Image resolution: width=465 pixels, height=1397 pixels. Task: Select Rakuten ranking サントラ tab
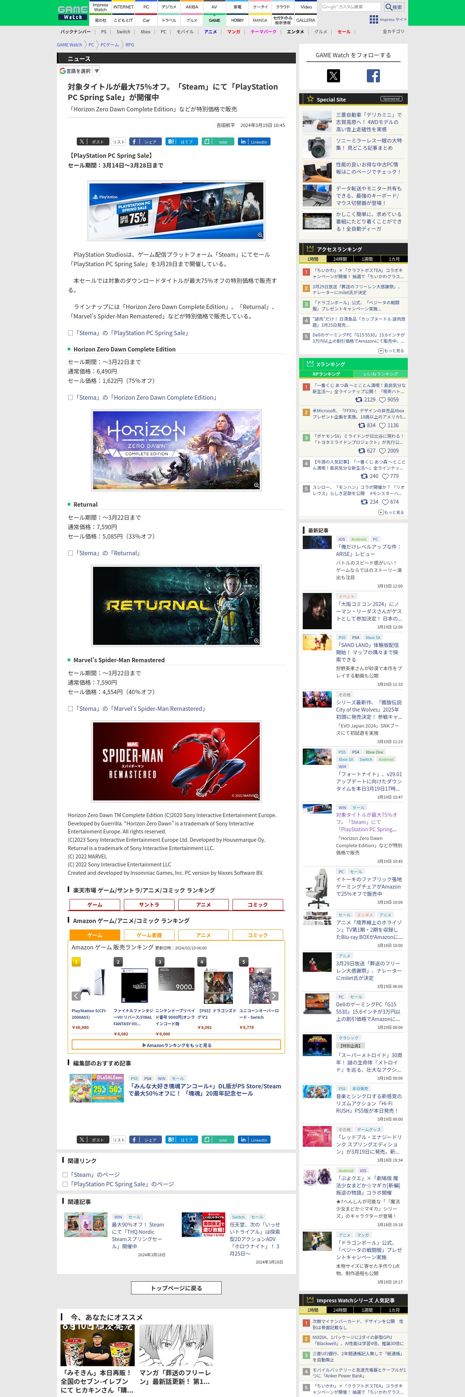[149, 904]
